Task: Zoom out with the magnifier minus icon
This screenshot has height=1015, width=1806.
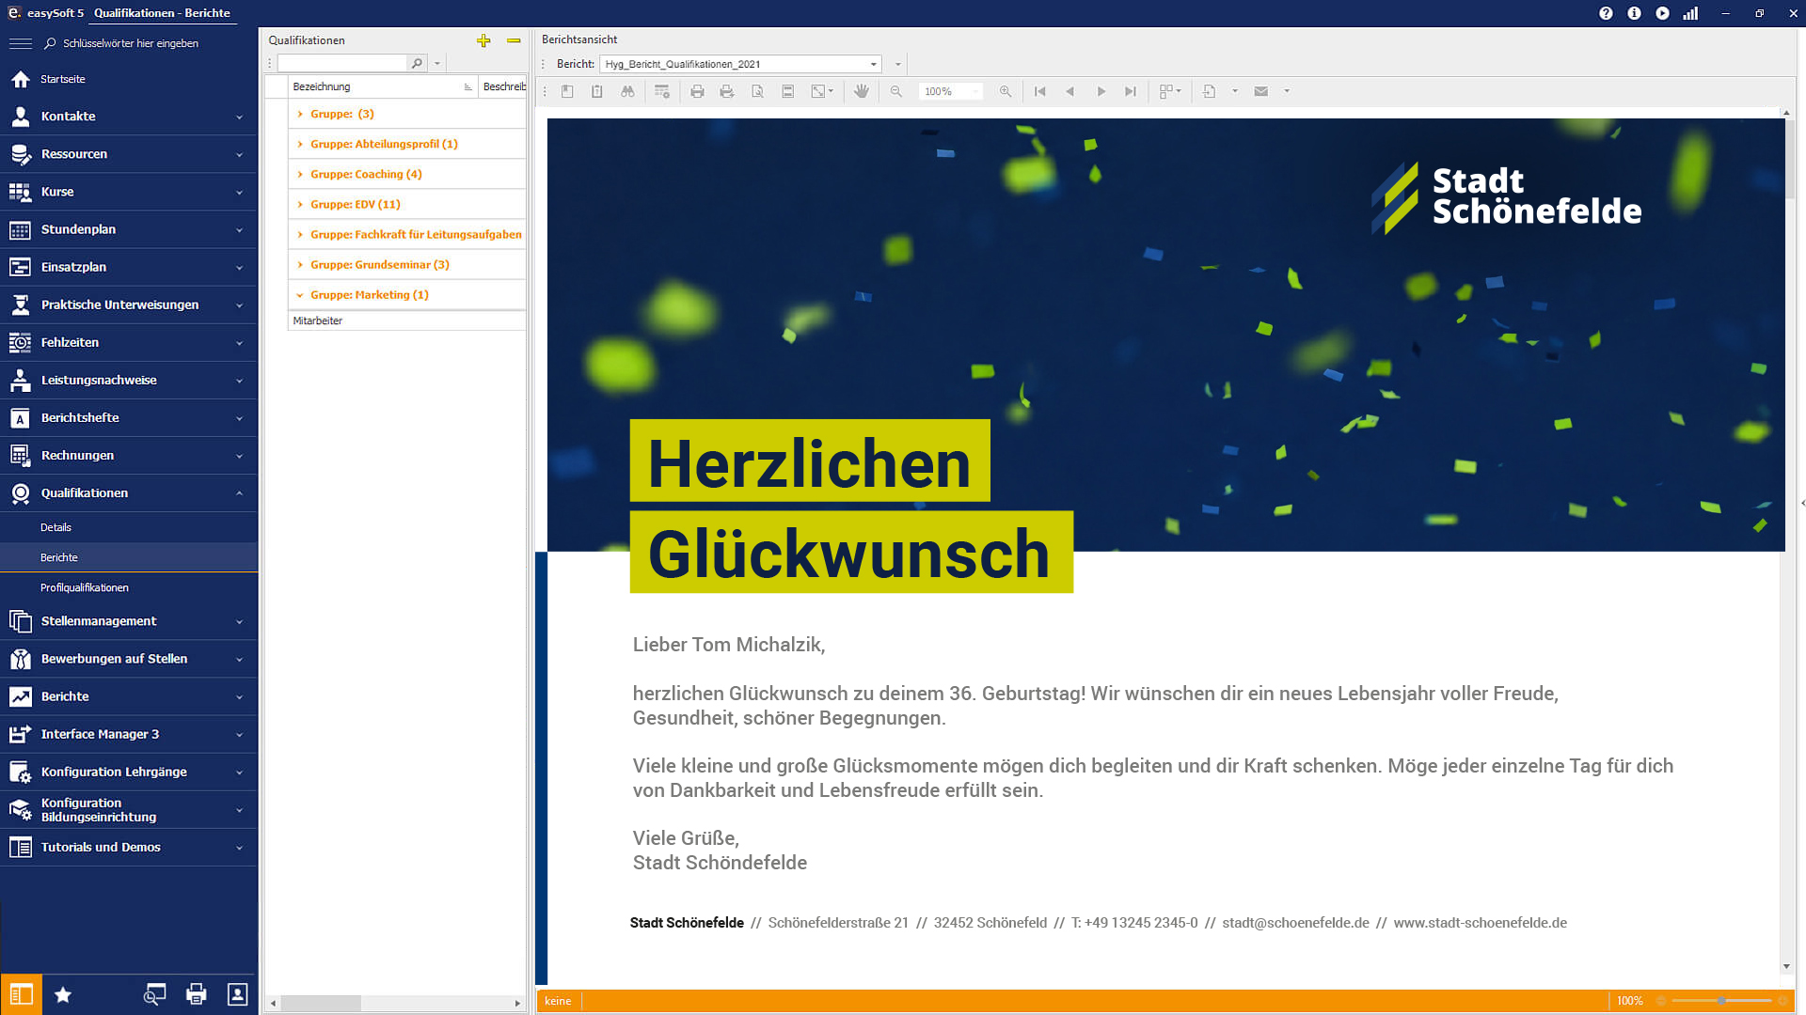Action: 896,91
